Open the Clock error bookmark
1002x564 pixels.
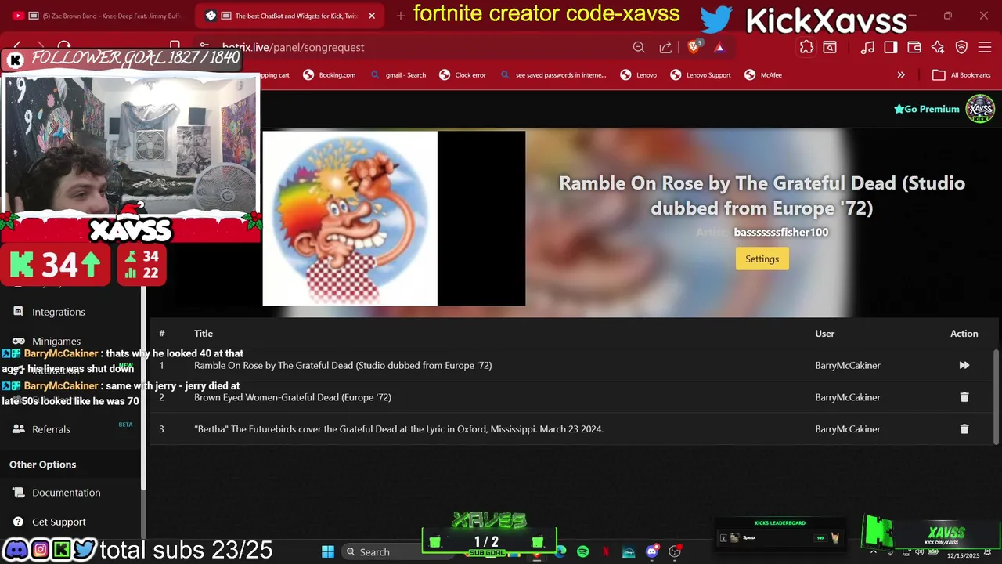(463, 75)
